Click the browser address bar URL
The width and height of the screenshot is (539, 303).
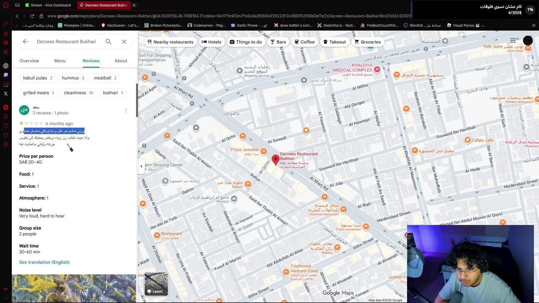click(x=229, y=16)
